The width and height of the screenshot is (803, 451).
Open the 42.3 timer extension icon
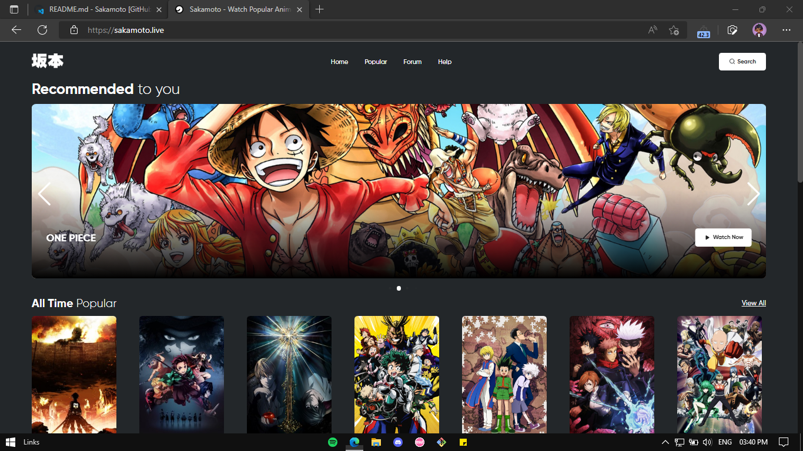point(703,31)
